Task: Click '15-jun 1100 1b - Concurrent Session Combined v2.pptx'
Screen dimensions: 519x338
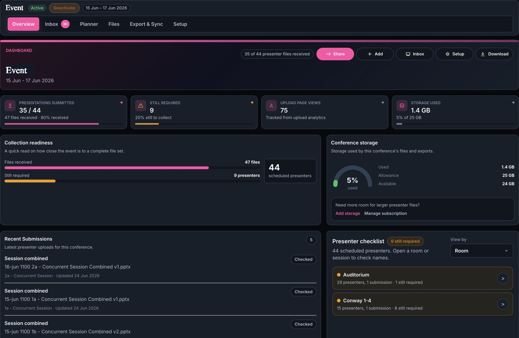Action: coord(68,332)
